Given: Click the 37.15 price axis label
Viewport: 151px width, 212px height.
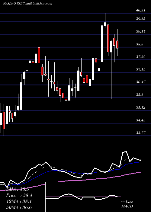Looking at the screenshot, I should pyautogui.click(x=141, y=69).
